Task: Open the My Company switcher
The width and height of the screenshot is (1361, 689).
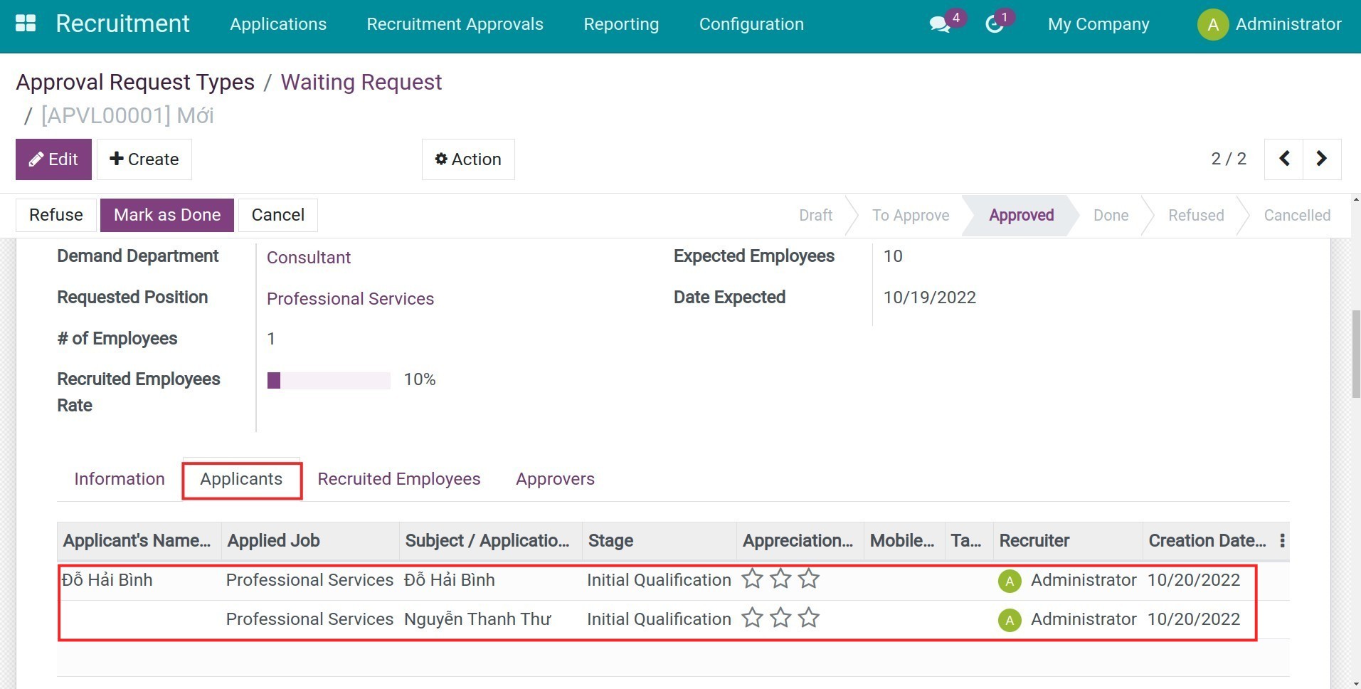Action: [1098, 24]
